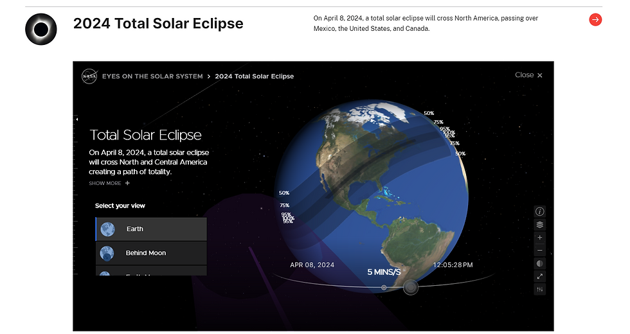Click the red arrow button

click(x=595, y=20)
